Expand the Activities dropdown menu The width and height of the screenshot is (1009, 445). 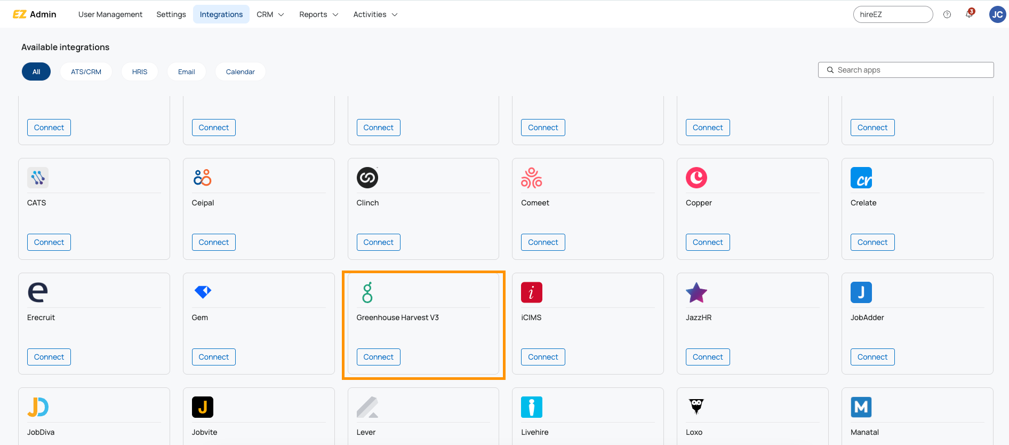tap(375, 14)
